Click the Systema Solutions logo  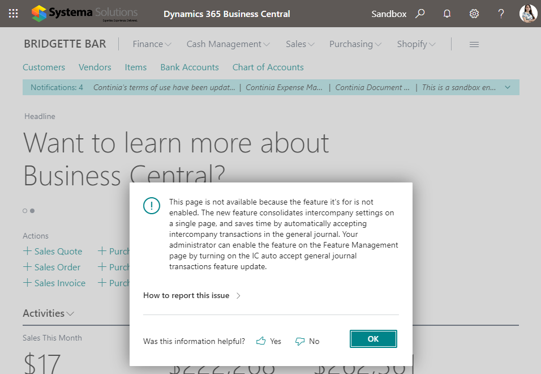[85, 14]
